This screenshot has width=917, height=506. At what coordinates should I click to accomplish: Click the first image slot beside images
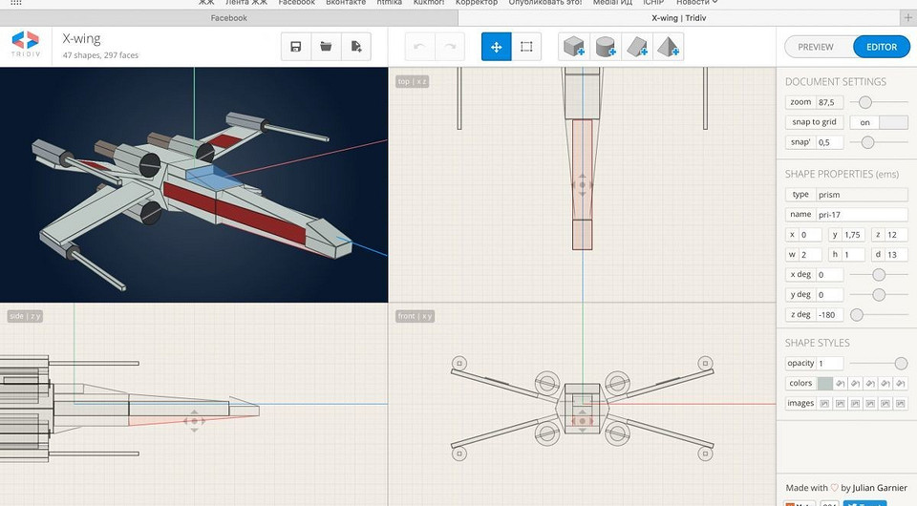click(x=824, y=403)
